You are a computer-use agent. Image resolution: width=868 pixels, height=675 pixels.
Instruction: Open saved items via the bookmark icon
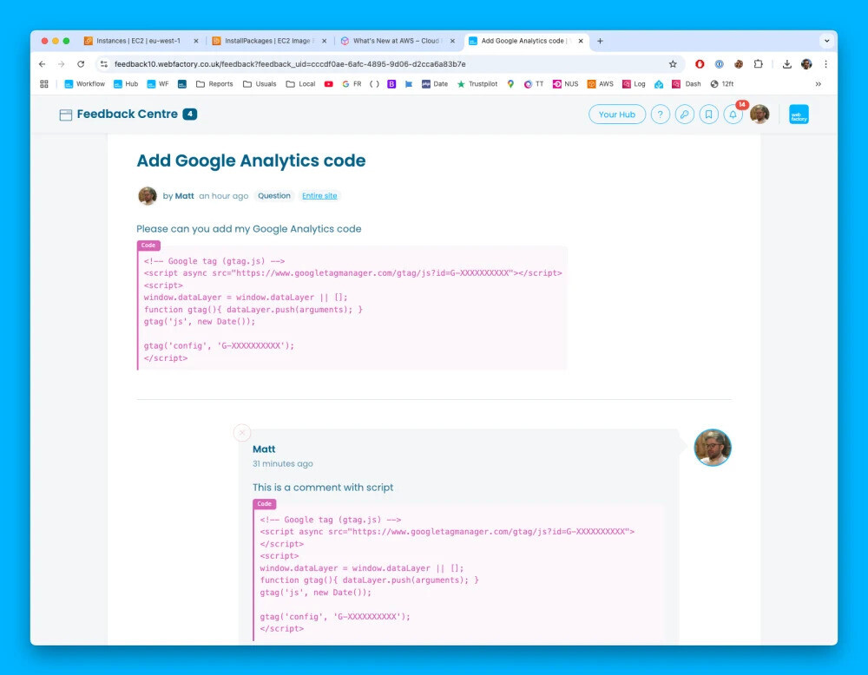[x=708, y=114]
